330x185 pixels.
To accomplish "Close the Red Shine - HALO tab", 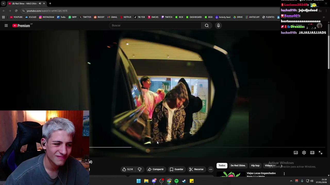I will click(x=44, y=4).
